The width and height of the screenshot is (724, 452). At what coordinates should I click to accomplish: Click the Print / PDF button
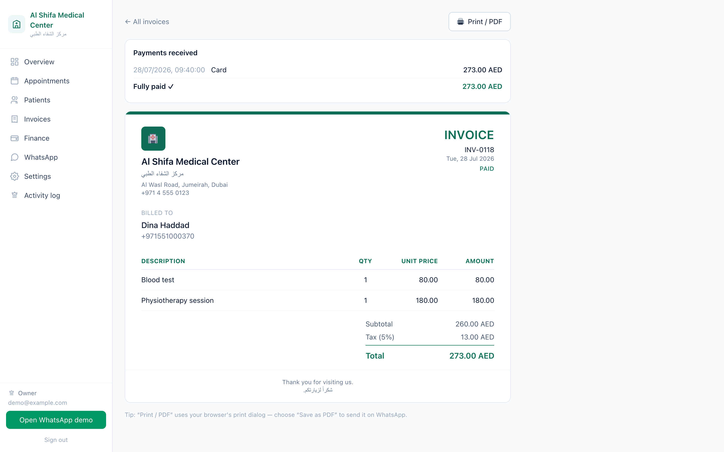[x=479, y=22]
